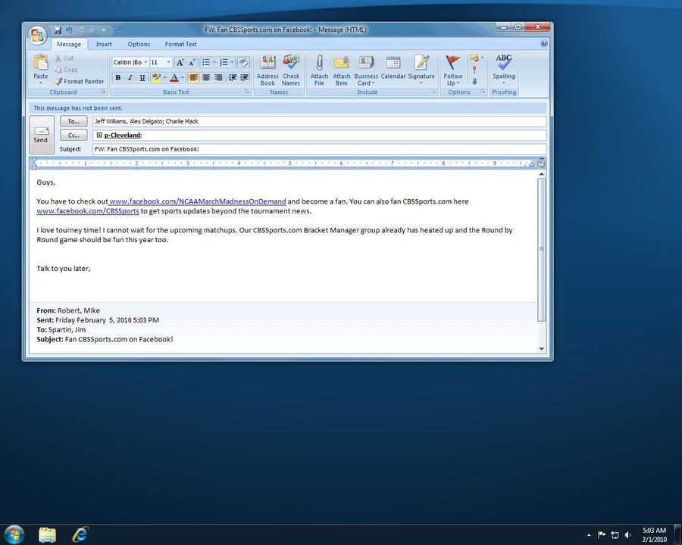The image size is (682, 545).
Task: Open the font name dropdown
Action: pos(145,63)
